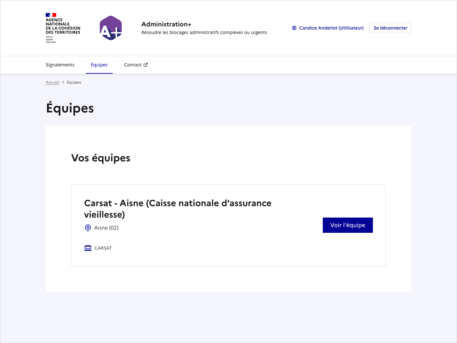This screenshot has width=457, height=343.
Task: Click the Voir l'équipe button
Action: [348, 225]
